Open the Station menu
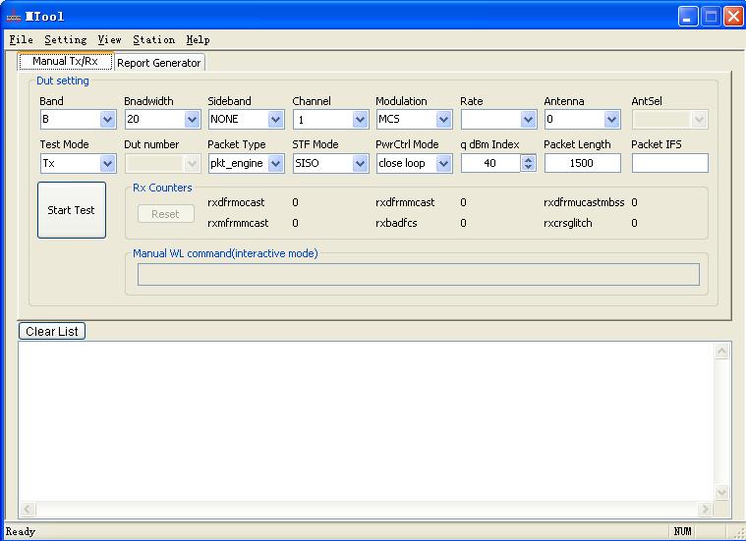This screenshot has height=541, width=746. (x=153, y=40)
